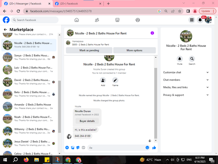Search in conversation using magnifier icon
218x164 pixels.
[x=192, y=59]
